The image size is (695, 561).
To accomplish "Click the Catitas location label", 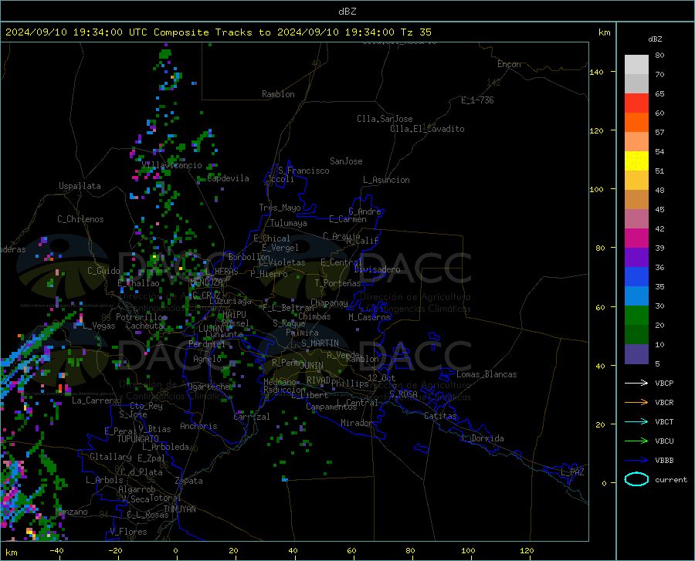I will (x=440, y=416).
